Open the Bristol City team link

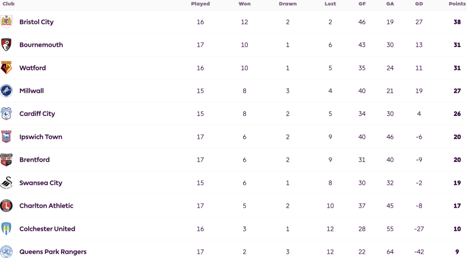tap(36, 22)
